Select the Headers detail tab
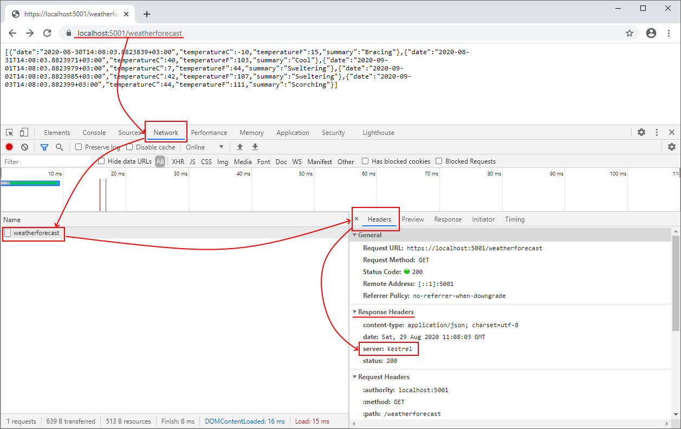The height and width of the screenshot is (429, 681). tap(379, 219)
